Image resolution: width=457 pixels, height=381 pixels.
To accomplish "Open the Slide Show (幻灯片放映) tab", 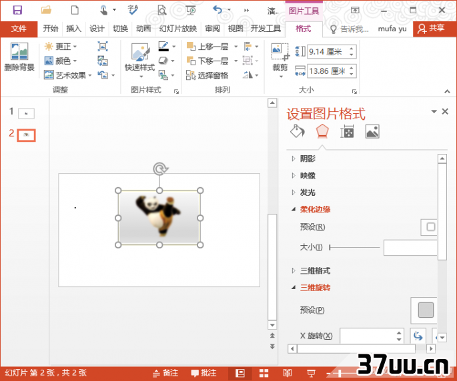I will 177,29.
